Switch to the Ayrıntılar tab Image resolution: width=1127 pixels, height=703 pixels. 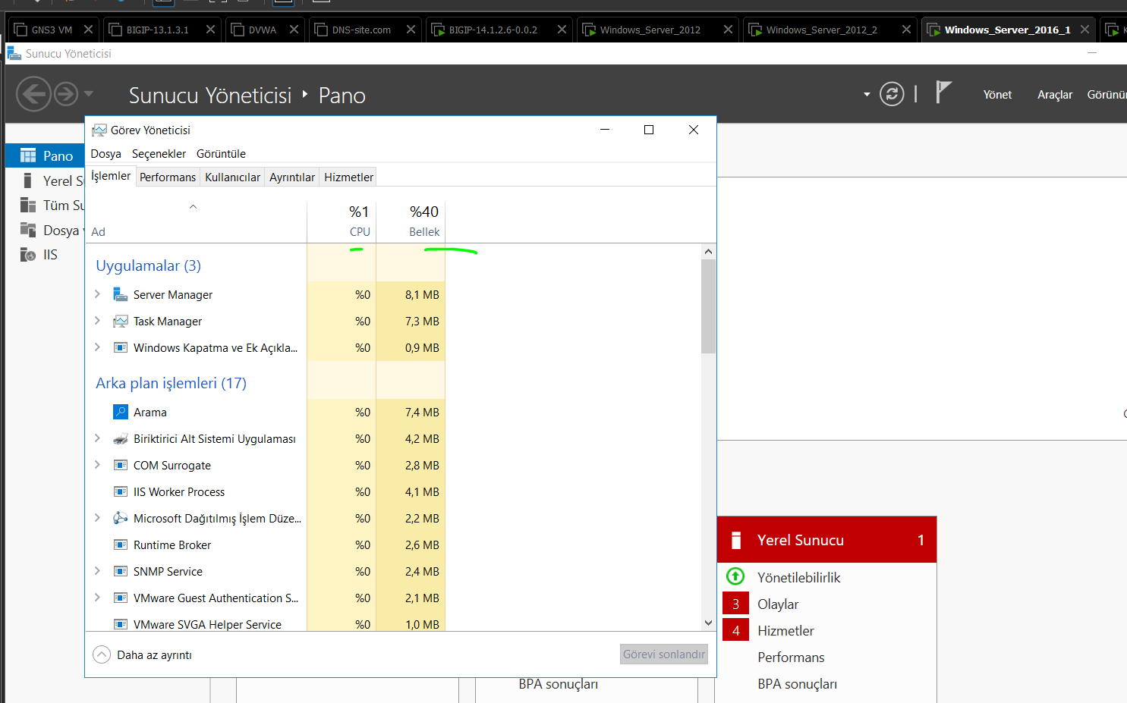pos(292,177)
